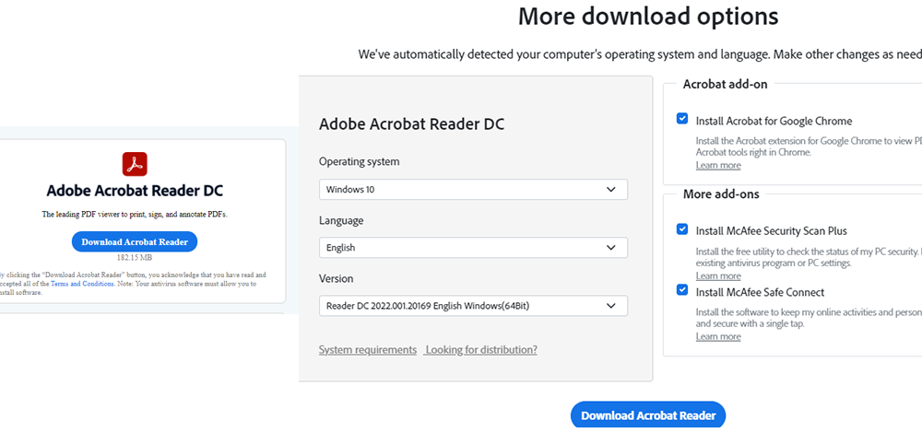Expand the English language dropdown
The image size is (922, 433).
coord(473,247)
